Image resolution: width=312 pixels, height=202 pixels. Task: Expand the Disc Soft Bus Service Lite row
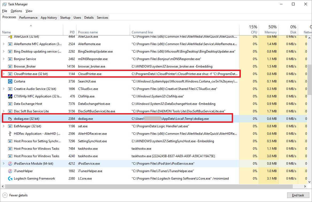point(3,111)
